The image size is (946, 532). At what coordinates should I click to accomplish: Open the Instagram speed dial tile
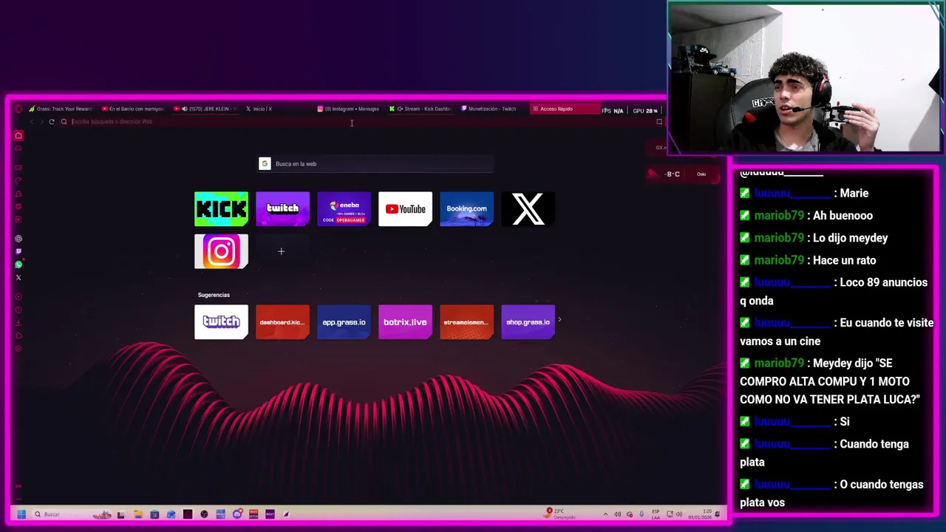221,251
